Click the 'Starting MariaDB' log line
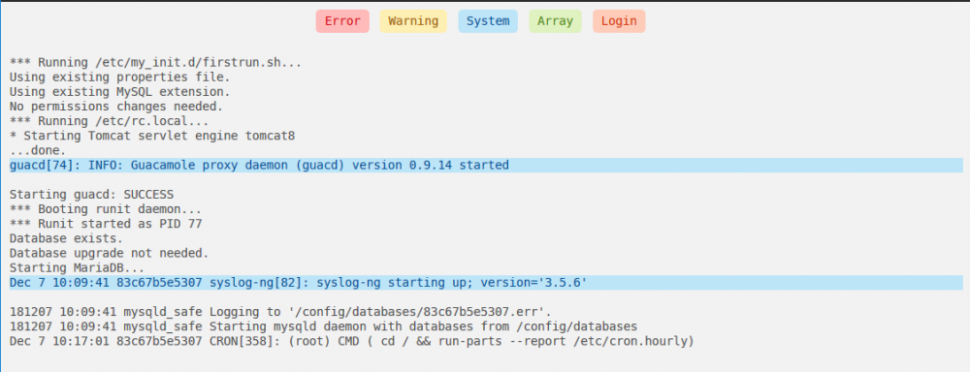 pos(77,268)
